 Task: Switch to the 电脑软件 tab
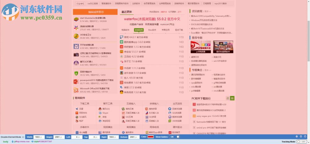coord(125,30)
